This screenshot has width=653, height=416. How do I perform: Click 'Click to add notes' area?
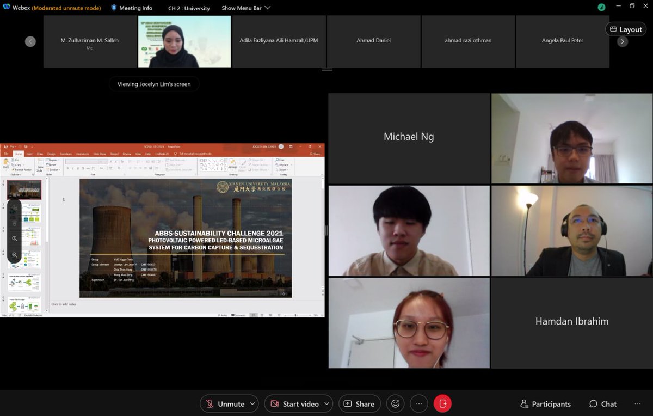64,304
